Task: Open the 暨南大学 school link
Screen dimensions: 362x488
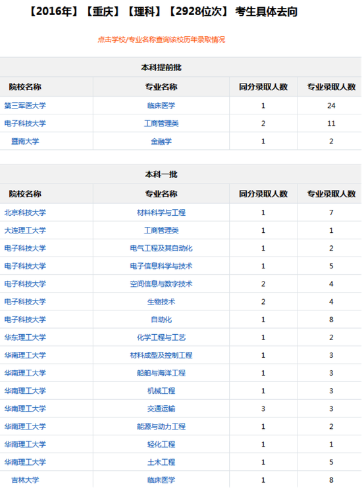Action: coord(25,141)
